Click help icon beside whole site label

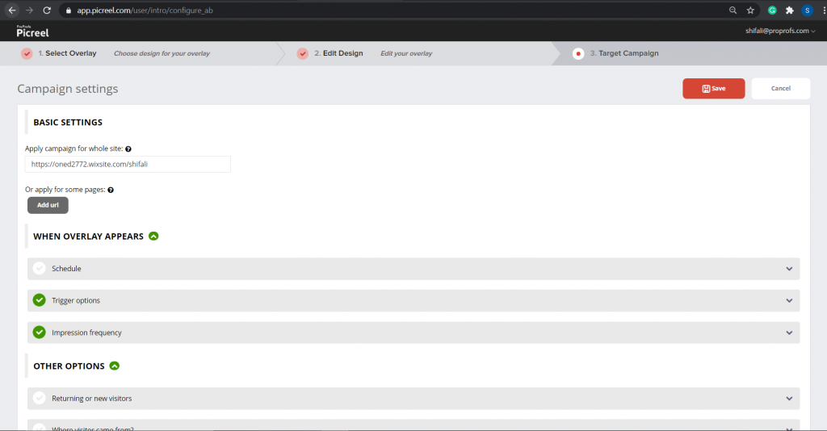[128, 149]
